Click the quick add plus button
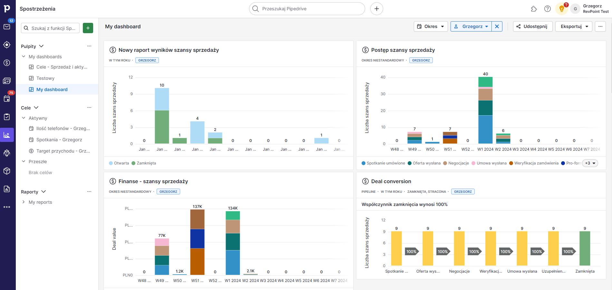 click(377, 9)
